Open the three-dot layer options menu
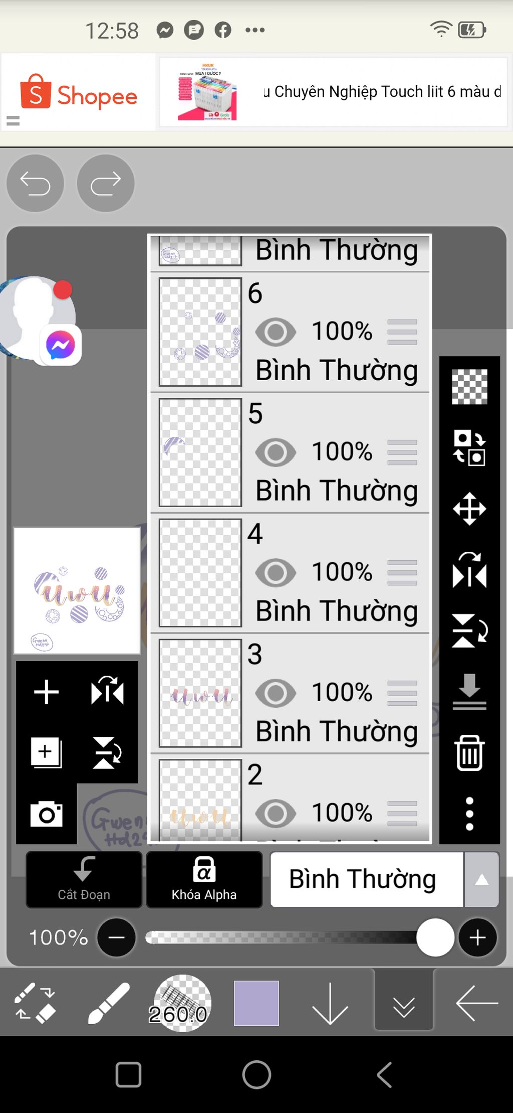Screen dimensions: 513x1113 469,813
